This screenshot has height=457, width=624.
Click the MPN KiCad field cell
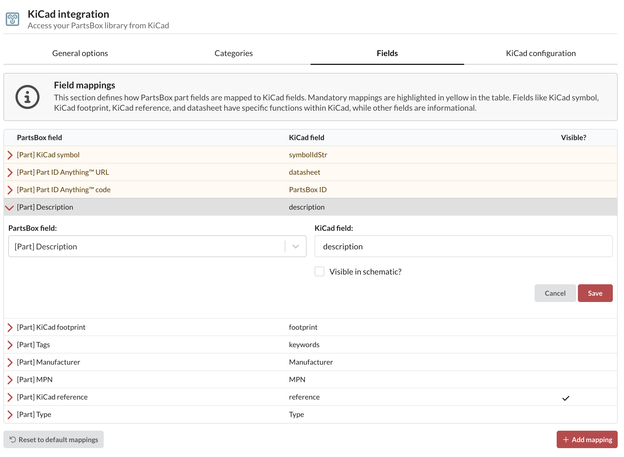point(297,379)
